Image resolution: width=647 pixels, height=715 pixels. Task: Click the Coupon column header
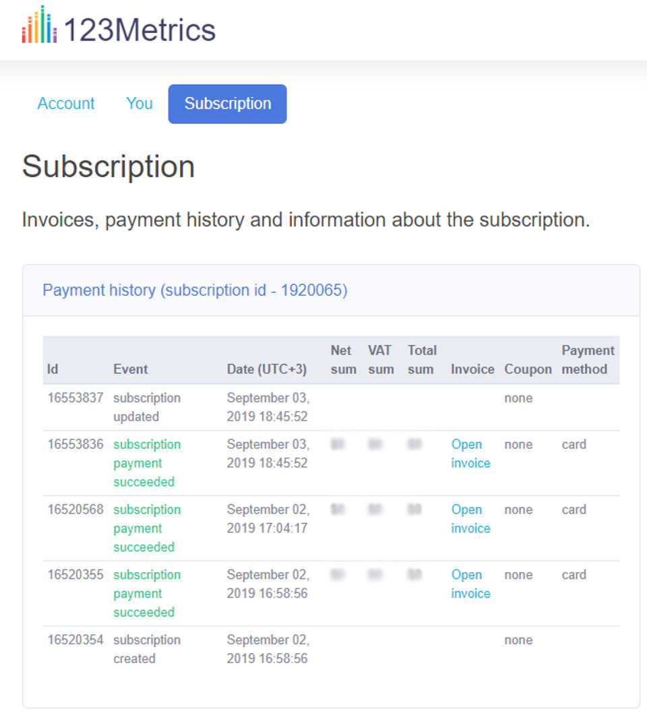coord(528,369)
